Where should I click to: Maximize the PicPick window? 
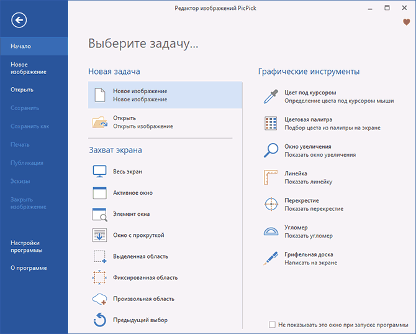[x=387, y=8]
